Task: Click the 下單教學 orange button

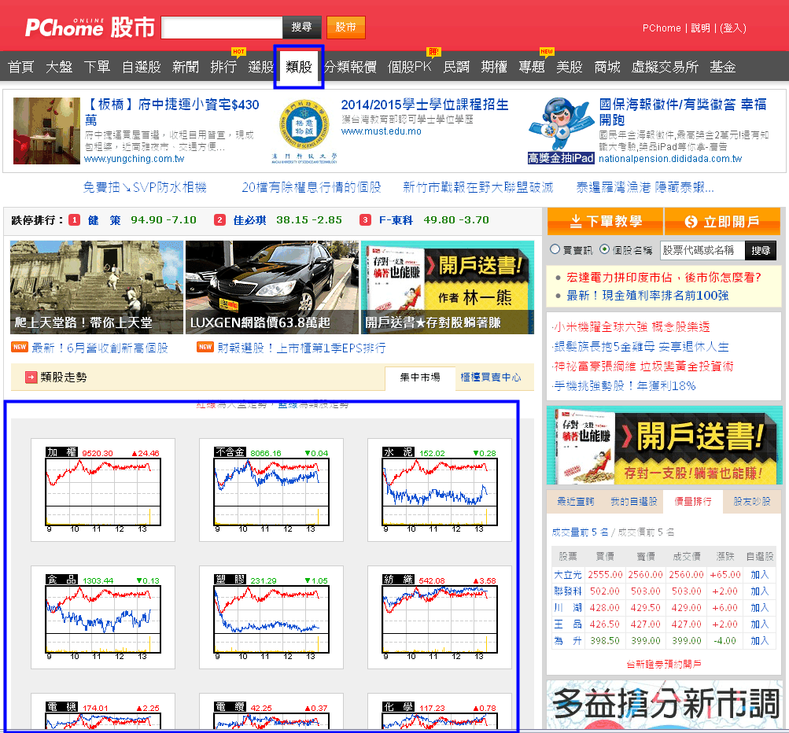Action: (606, 221)
